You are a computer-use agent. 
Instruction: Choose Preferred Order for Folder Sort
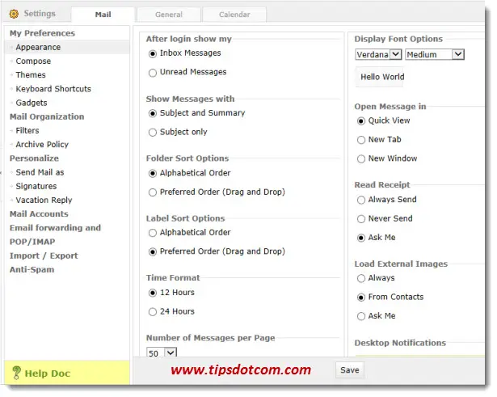tap(153, 192)
